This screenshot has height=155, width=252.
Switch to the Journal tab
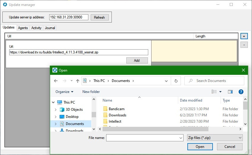point(50,28)
